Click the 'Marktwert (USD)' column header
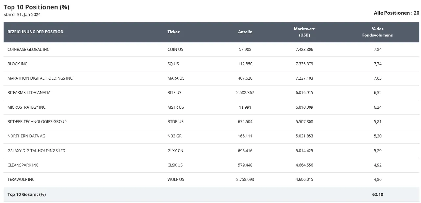This screenshot has height=203, width=421. click(304, 32)
